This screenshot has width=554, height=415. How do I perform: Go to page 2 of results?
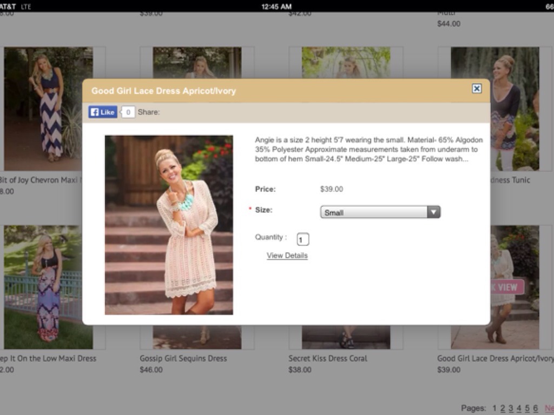[x=503, y=408]
